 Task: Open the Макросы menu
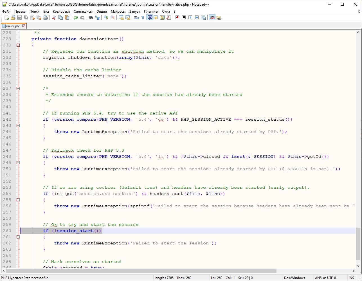tap(118, 12)
